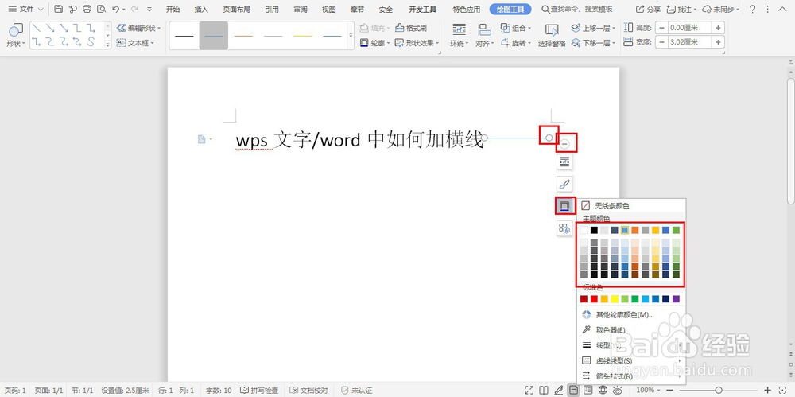Select the black line style preset
Screen dimensions: 795x397
(184, 36)
